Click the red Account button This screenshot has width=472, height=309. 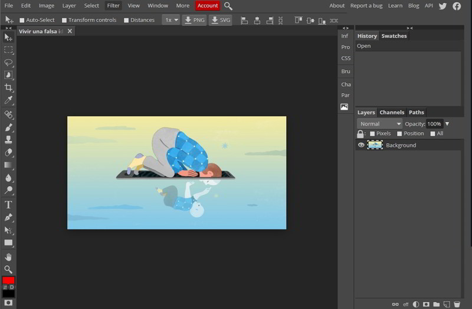(208, 6)
